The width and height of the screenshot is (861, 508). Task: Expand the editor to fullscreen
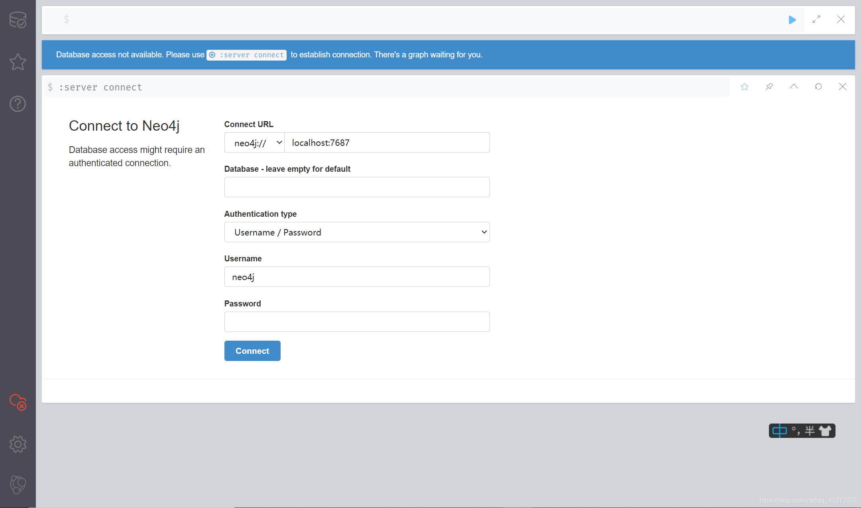click(816, 19)
